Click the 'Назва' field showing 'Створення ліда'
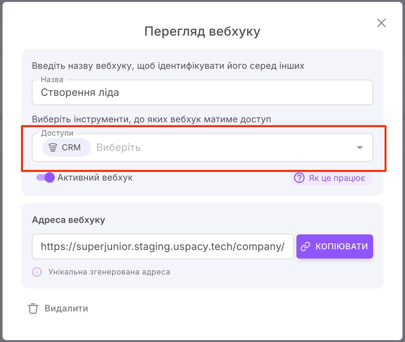405x342 pixels. 202,92
